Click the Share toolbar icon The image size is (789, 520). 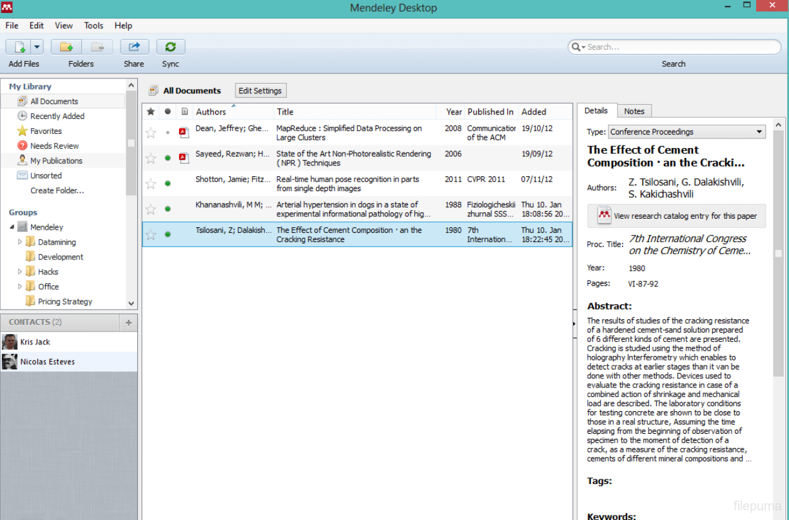click(134, 47)
